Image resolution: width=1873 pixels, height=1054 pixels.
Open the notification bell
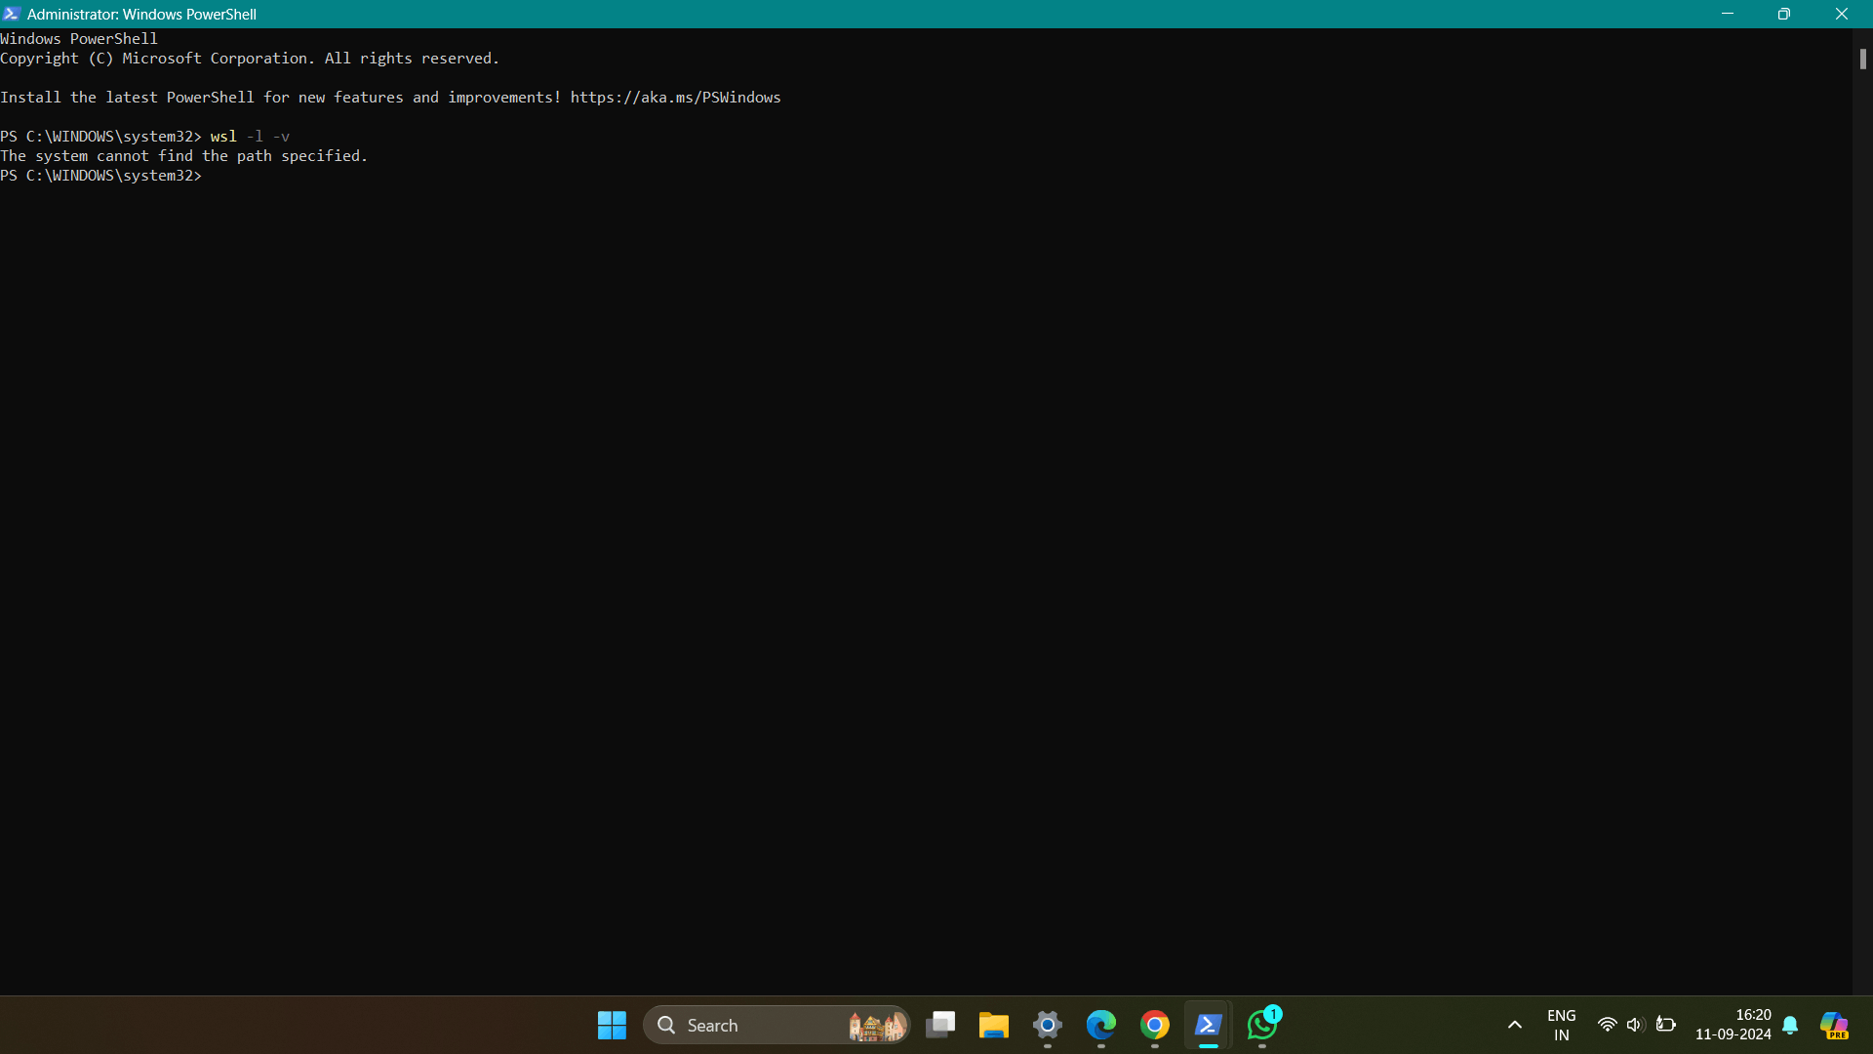point(1790,1025)
